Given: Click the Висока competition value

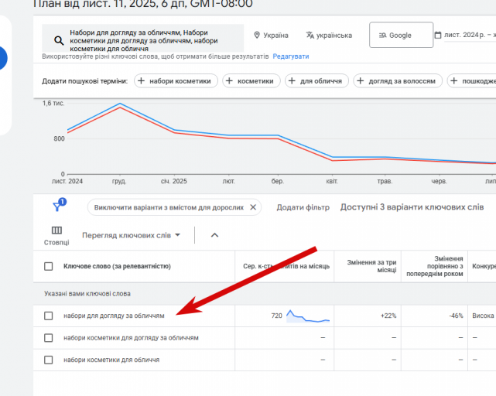Looking at the screenshot, I should pyautogui.click(x=483, y=316).
